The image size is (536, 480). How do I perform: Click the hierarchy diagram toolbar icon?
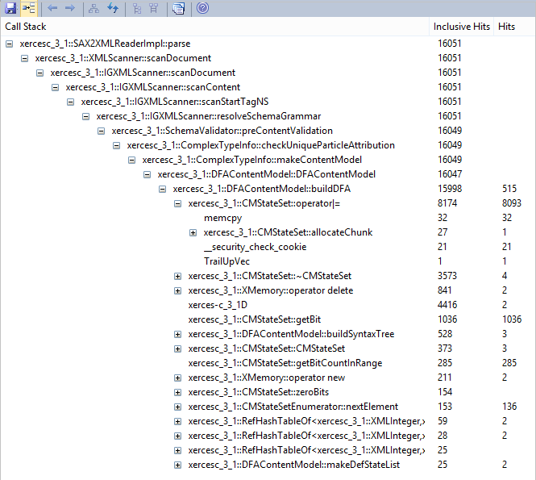(93, 8)
